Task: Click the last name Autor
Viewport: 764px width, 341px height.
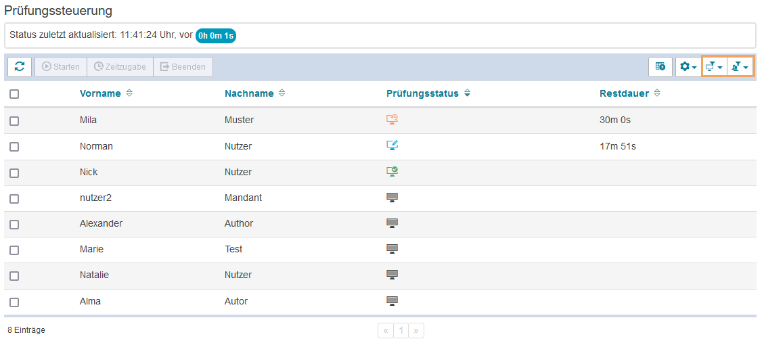Action: click(236, 302)
